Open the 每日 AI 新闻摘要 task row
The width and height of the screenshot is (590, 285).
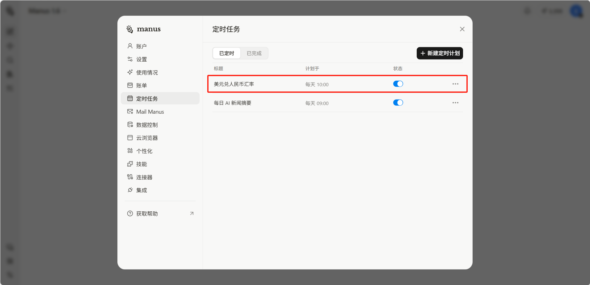(x=233, y=103)
